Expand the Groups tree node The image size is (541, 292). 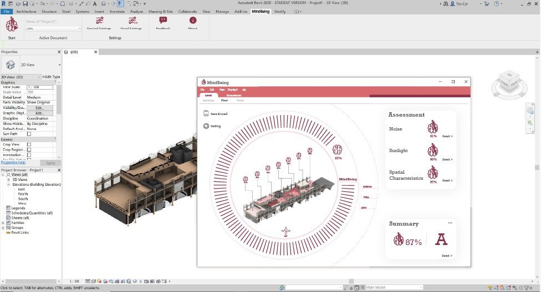click(x=3, y=228)
